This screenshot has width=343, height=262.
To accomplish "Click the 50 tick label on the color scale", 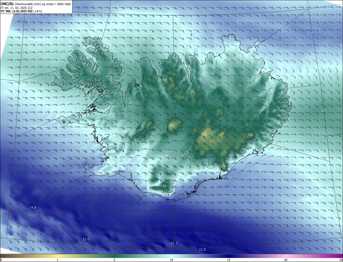I will tap(341, 260).
